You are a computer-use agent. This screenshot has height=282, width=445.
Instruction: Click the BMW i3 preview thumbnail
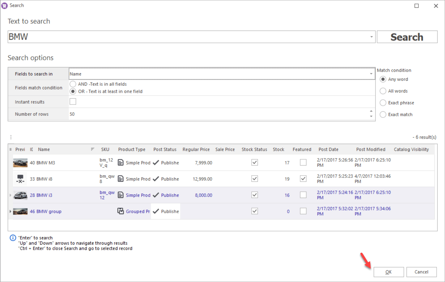[20, 195]
